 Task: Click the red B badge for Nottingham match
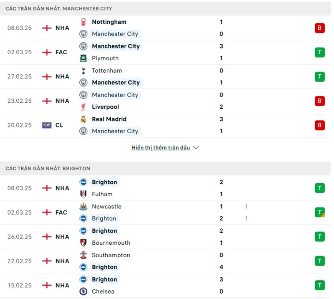[x=319, y=28]
